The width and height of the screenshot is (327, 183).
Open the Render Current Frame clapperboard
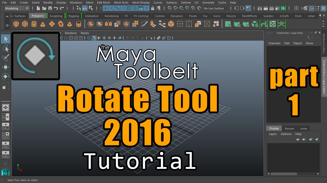(266, 8)
